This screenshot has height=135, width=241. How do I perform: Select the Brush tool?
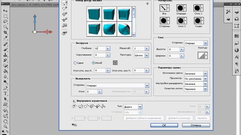5,49
